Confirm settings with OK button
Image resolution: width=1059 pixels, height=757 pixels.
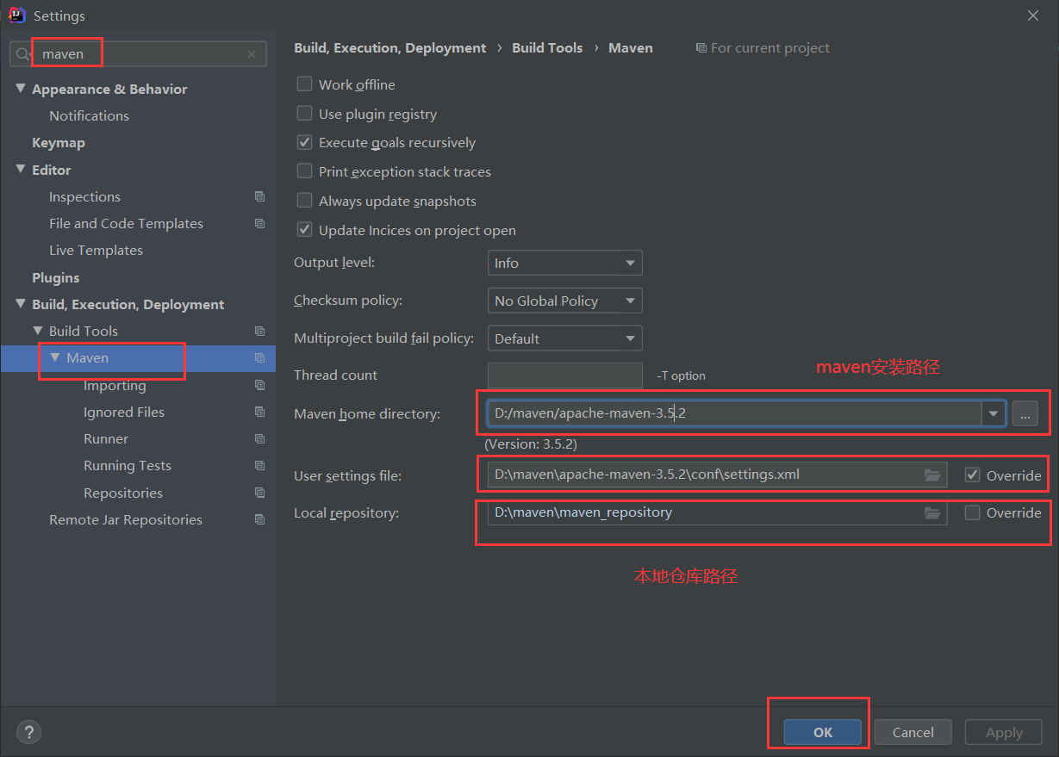point(823,732)
